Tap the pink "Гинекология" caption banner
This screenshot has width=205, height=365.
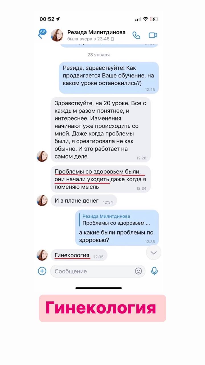click(x=102, y=308)
